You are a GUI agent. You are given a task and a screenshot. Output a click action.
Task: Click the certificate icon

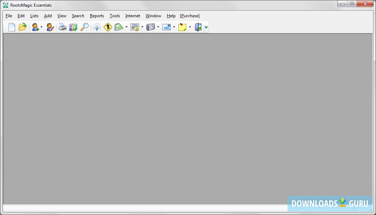[x=134, y=27]
